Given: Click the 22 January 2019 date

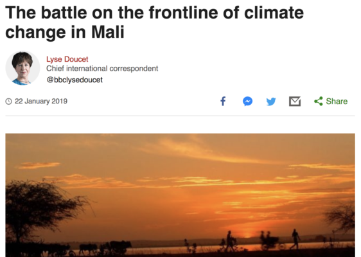Looking at the screenshot, I should click(x=41, y=102).
